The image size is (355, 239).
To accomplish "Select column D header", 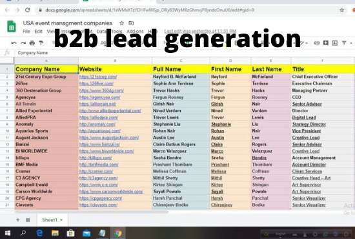I will click(x=230, y=61).
